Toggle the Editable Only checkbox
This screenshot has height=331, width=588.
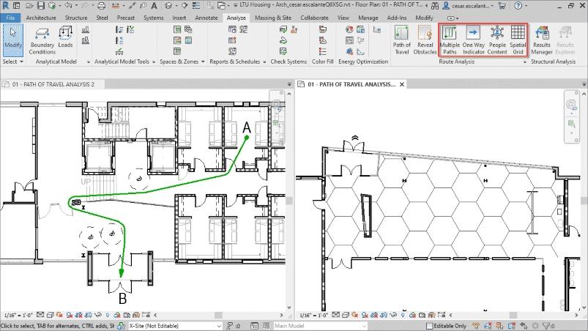pos(431,326)
